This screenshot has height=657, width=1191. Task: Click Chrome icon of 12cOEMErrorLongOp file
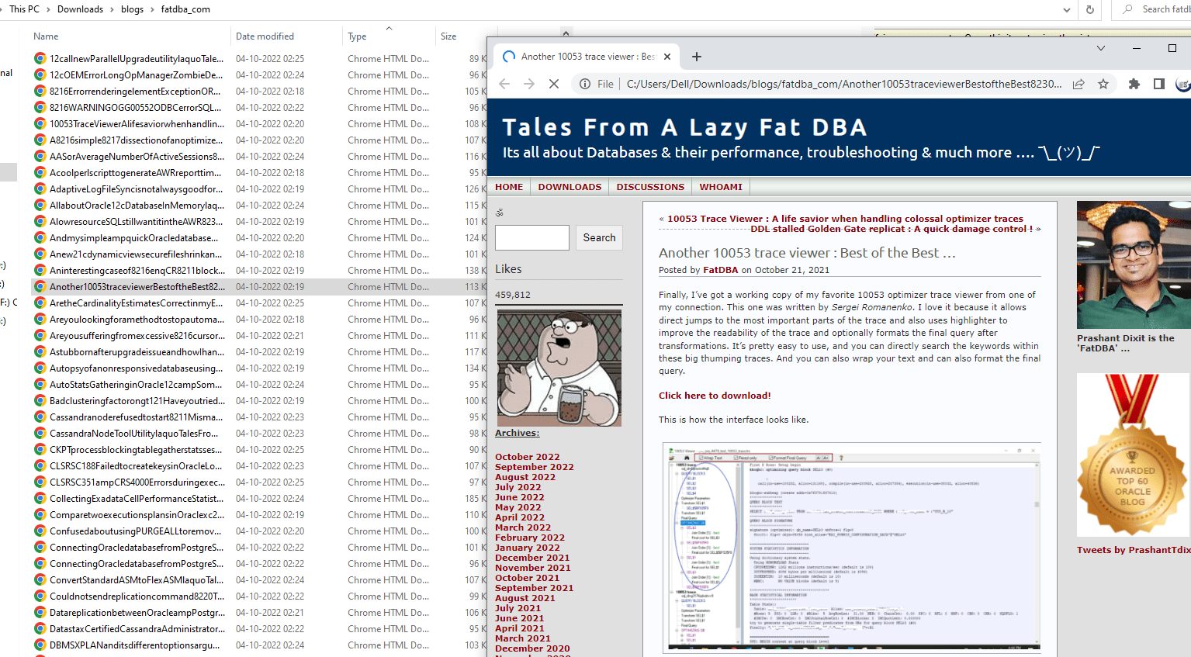coord(40,74)
